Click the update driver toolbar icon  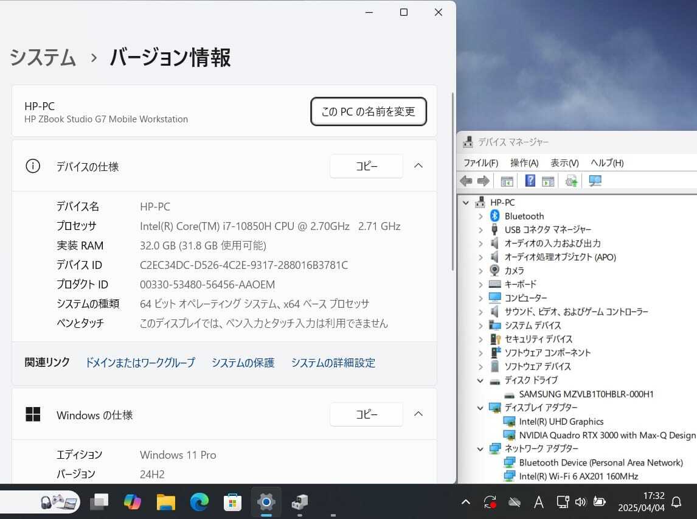[x=570, y=181]
